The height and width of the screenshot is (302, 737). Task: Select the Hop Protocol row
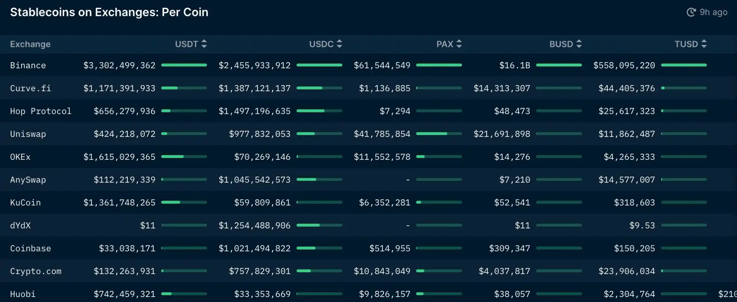(368, 111)
